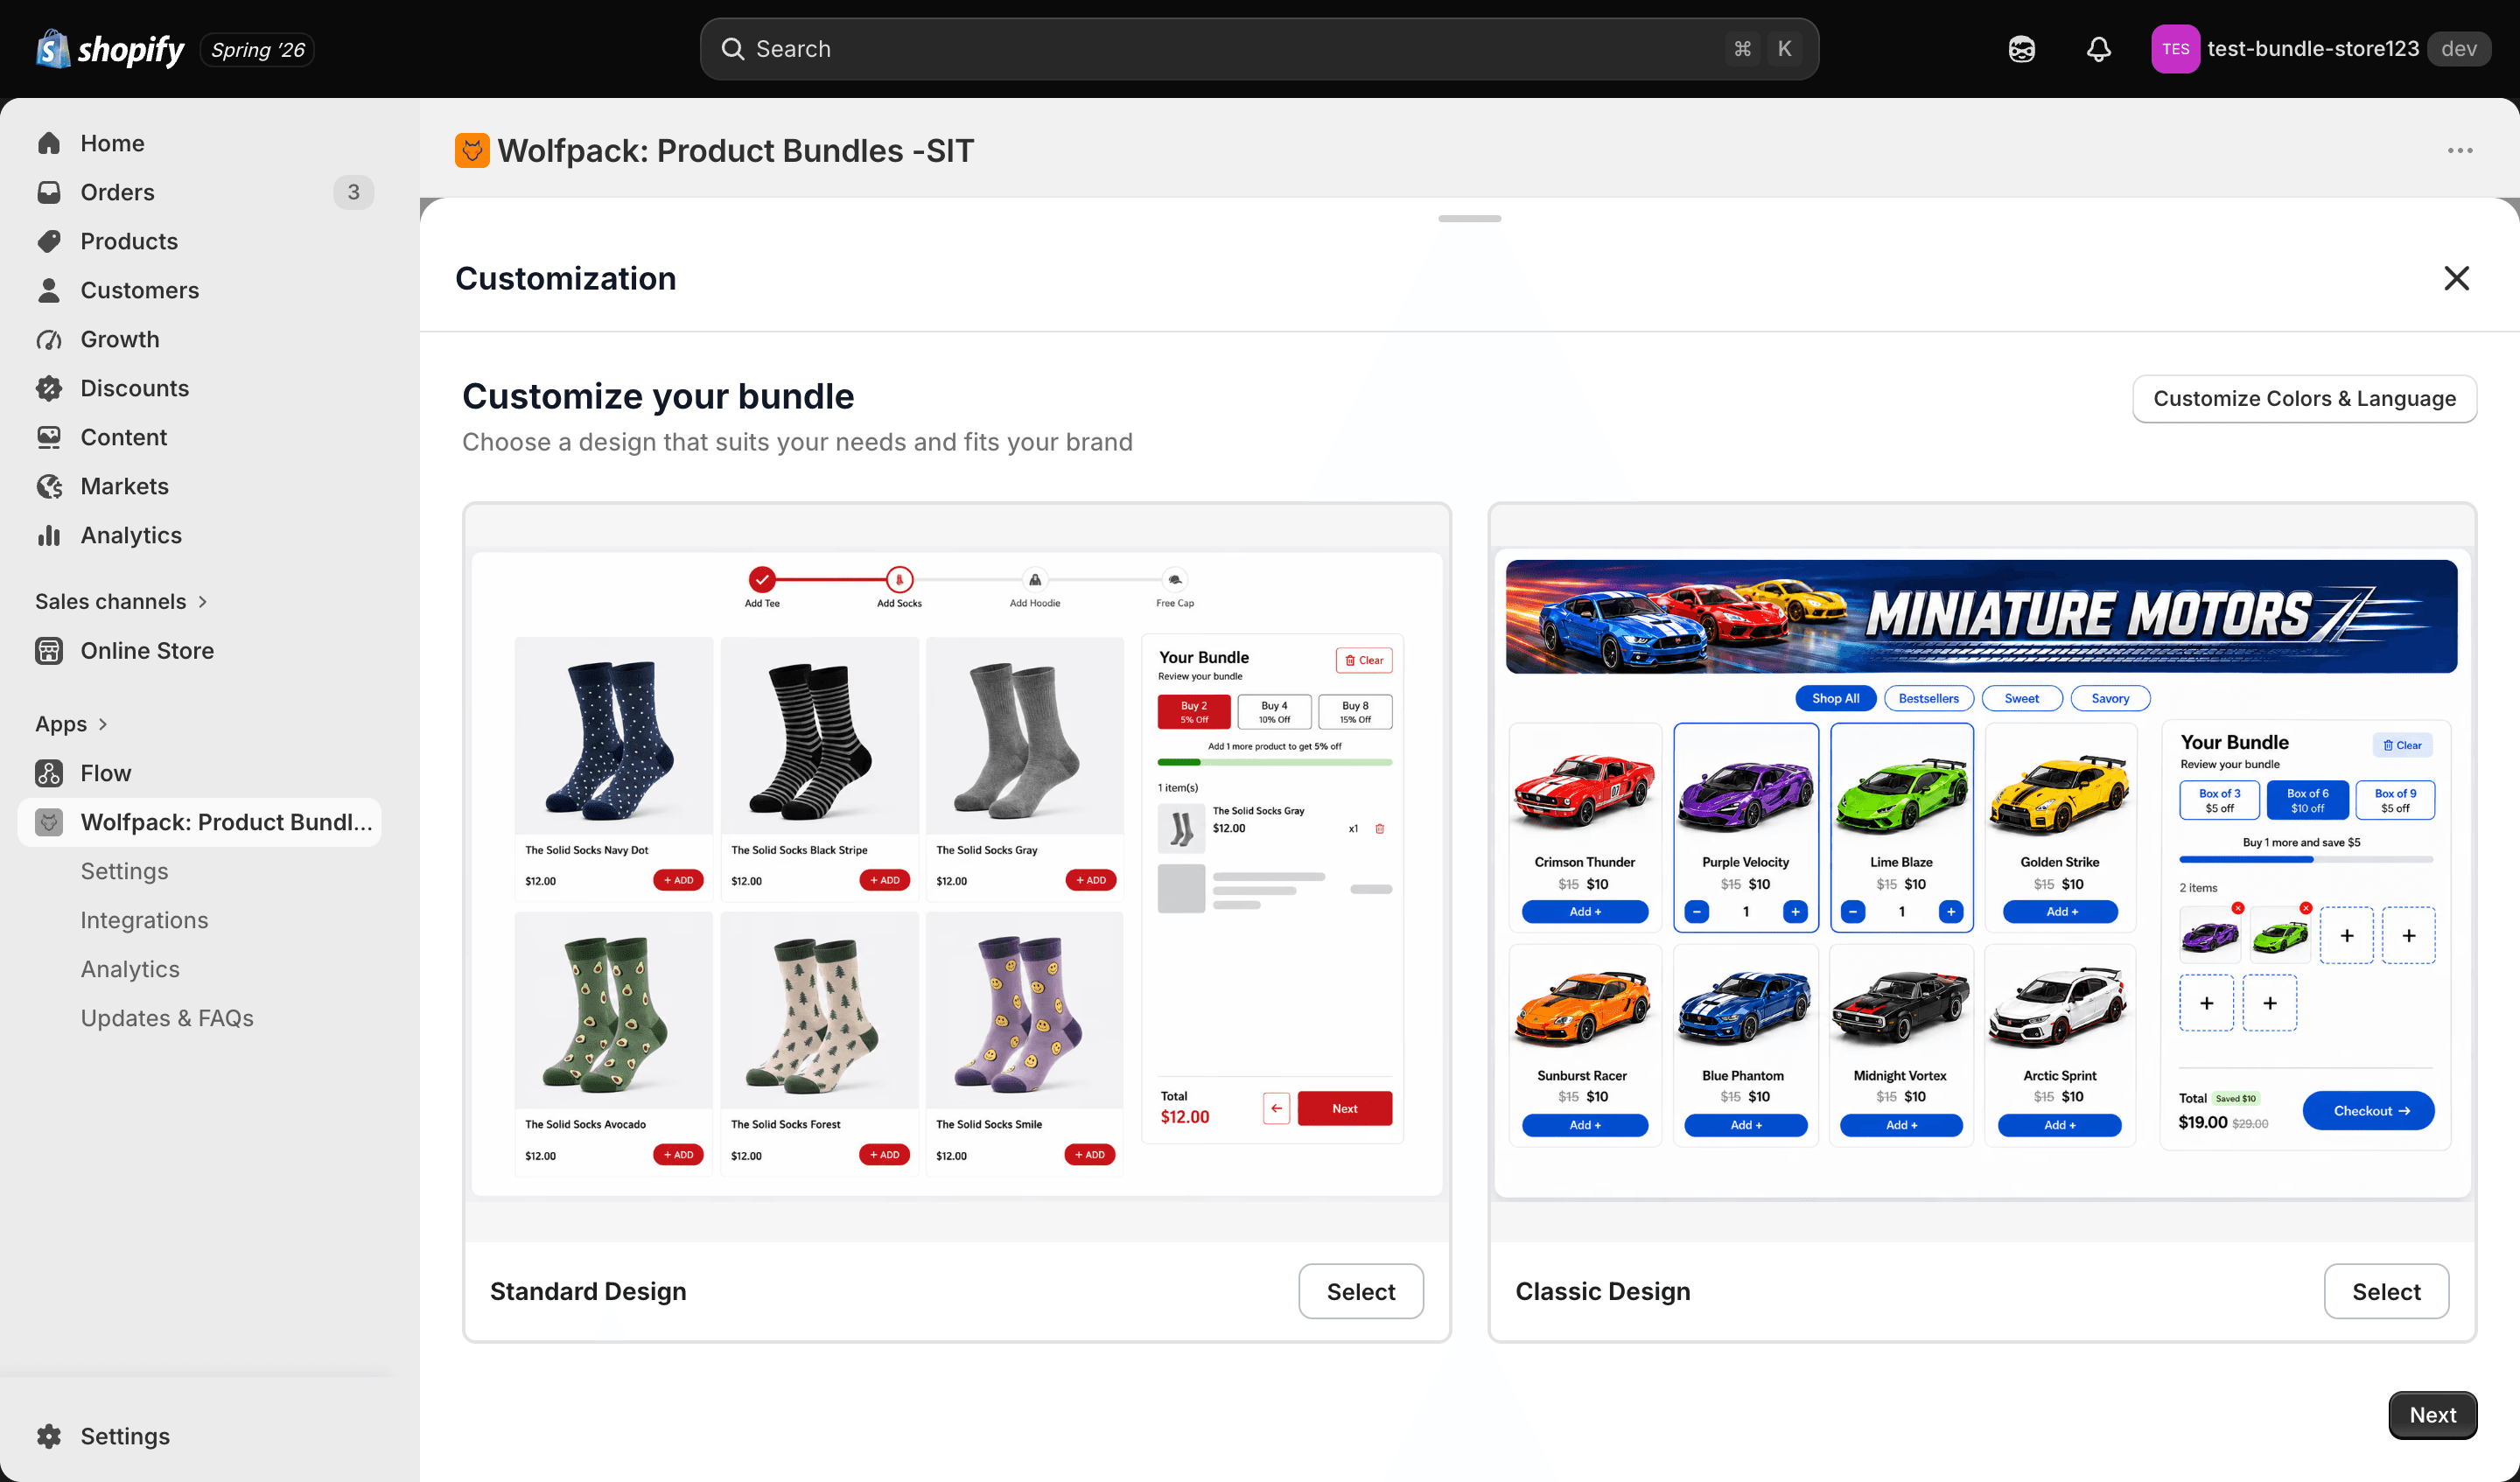Open Wolfpack Analytics submenu item
This screenshot has width=2520, height=1482.
pyautogui.click(x=130, y=969)
